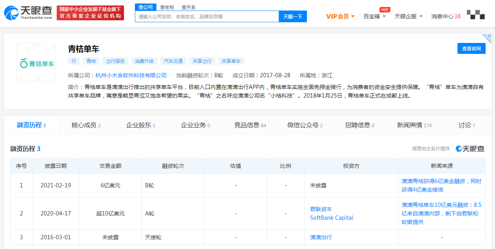Switch to the 企业业务 tab
The width and height of the screenshot is (495, 249).
pos(195,125)
